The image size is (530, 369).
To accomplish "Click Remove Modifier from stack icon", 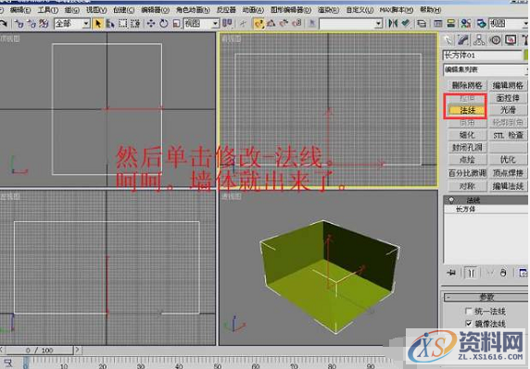I will [x=503, y=273].
